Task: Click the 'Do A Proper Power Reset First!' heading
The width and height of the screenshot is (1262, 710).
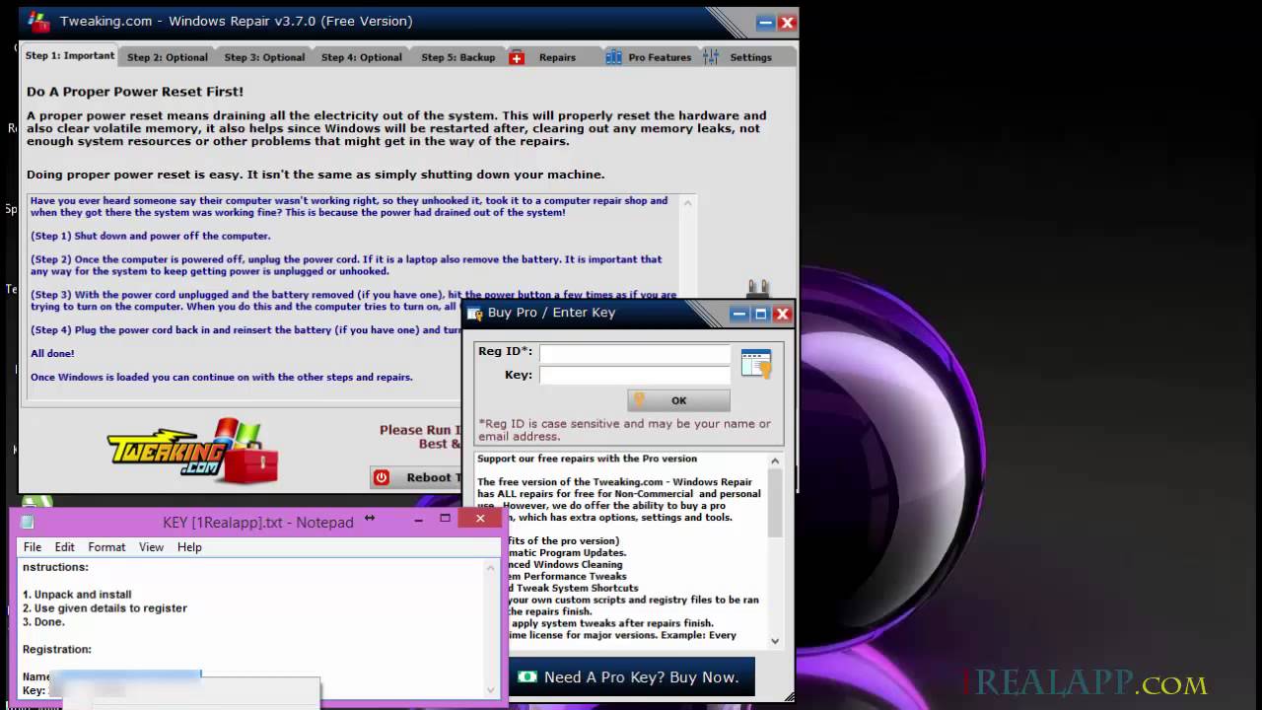Action: 135,92
